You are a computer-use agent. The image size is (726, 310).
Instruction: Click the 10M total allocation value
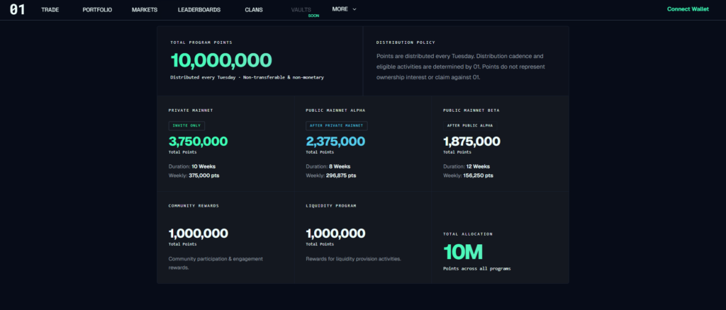463,252
